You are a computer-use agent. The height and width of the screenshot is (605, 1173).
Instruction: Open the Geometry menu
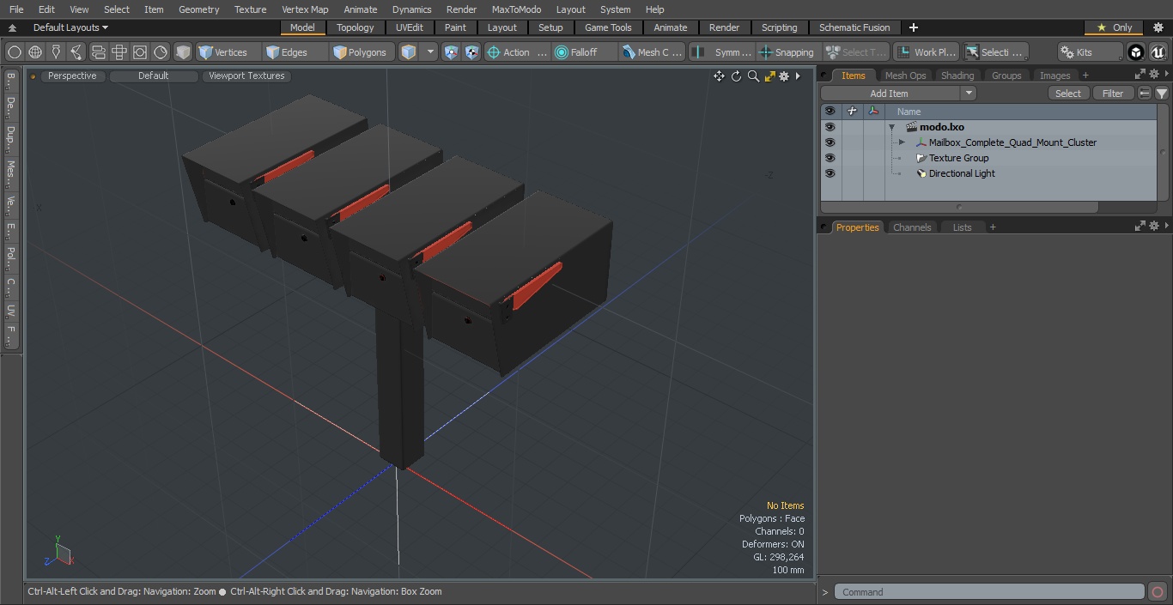198,9
